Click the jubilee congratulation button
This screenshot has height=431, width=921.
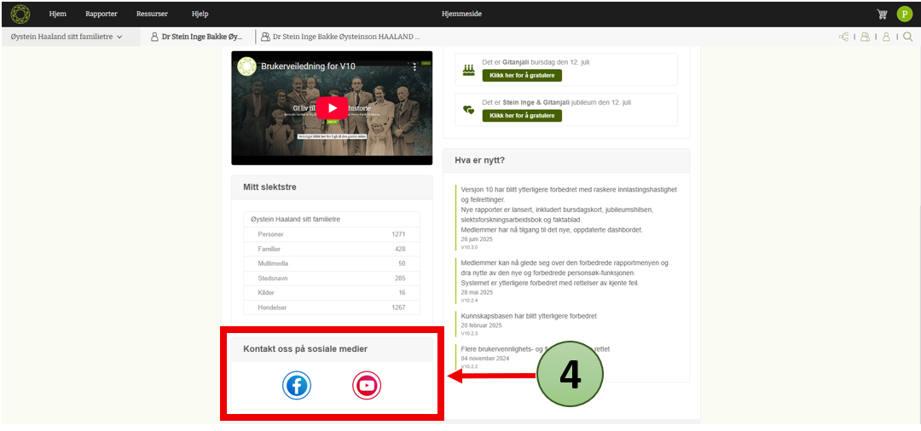tap(522, 115)
